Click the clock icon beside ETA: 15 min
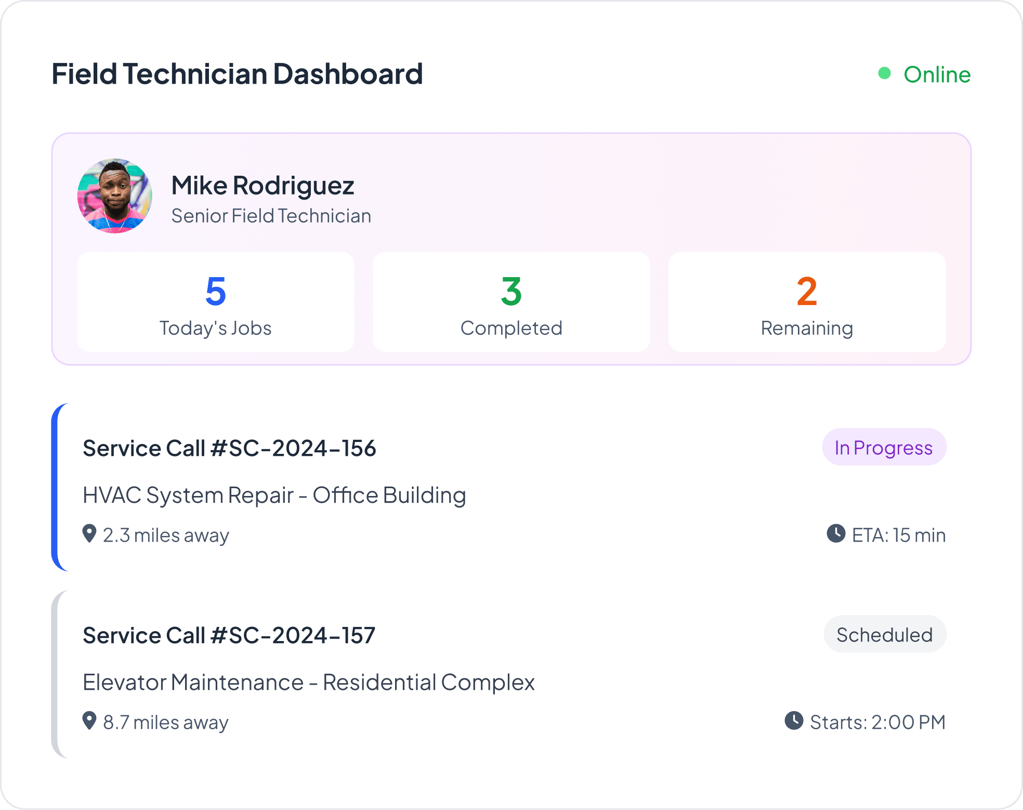Viewport: 1023px width, 810px height. click(x=836, y=533)
